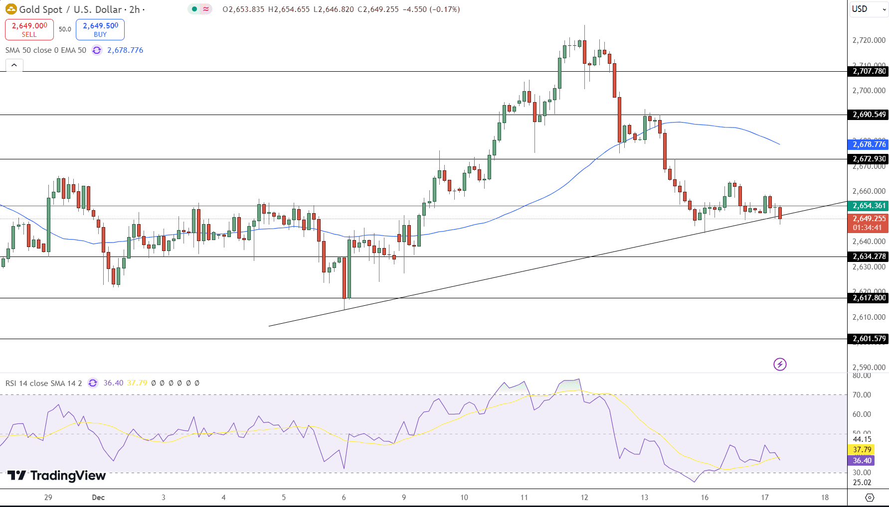Click the blue 2,678.776 EMA price label
Viewport: 889px width, 507px height.
point(868,144)
